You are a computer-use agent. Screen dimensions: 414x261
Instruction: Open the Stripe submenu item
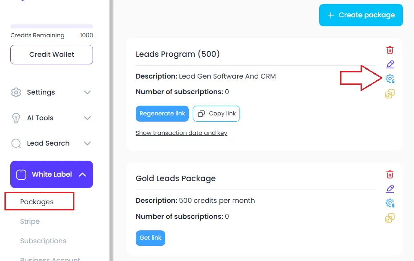pos(30,221)
